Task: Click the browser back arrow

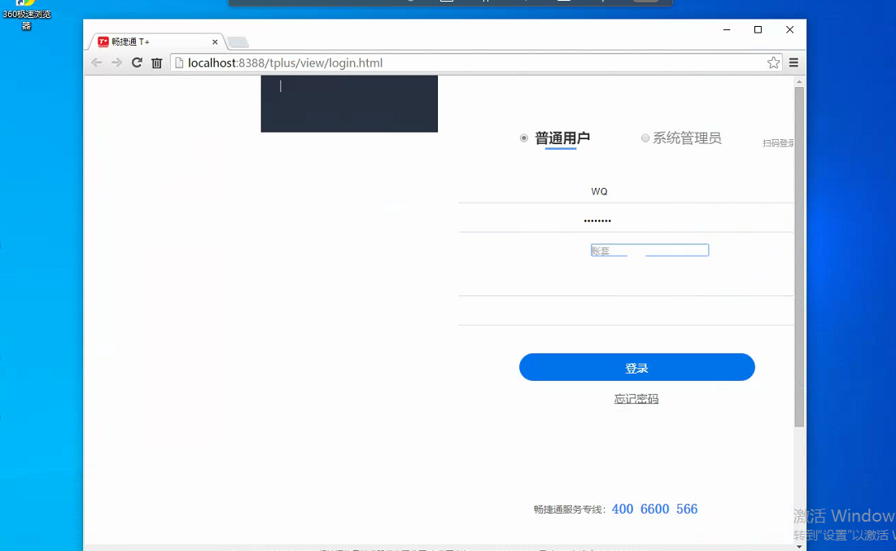Action: pos(97,63)
